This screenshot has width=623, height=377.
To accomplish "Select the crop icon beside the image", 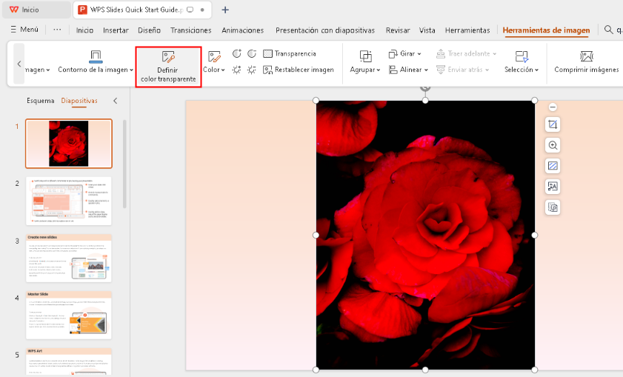I will click(x=553, y=124).
